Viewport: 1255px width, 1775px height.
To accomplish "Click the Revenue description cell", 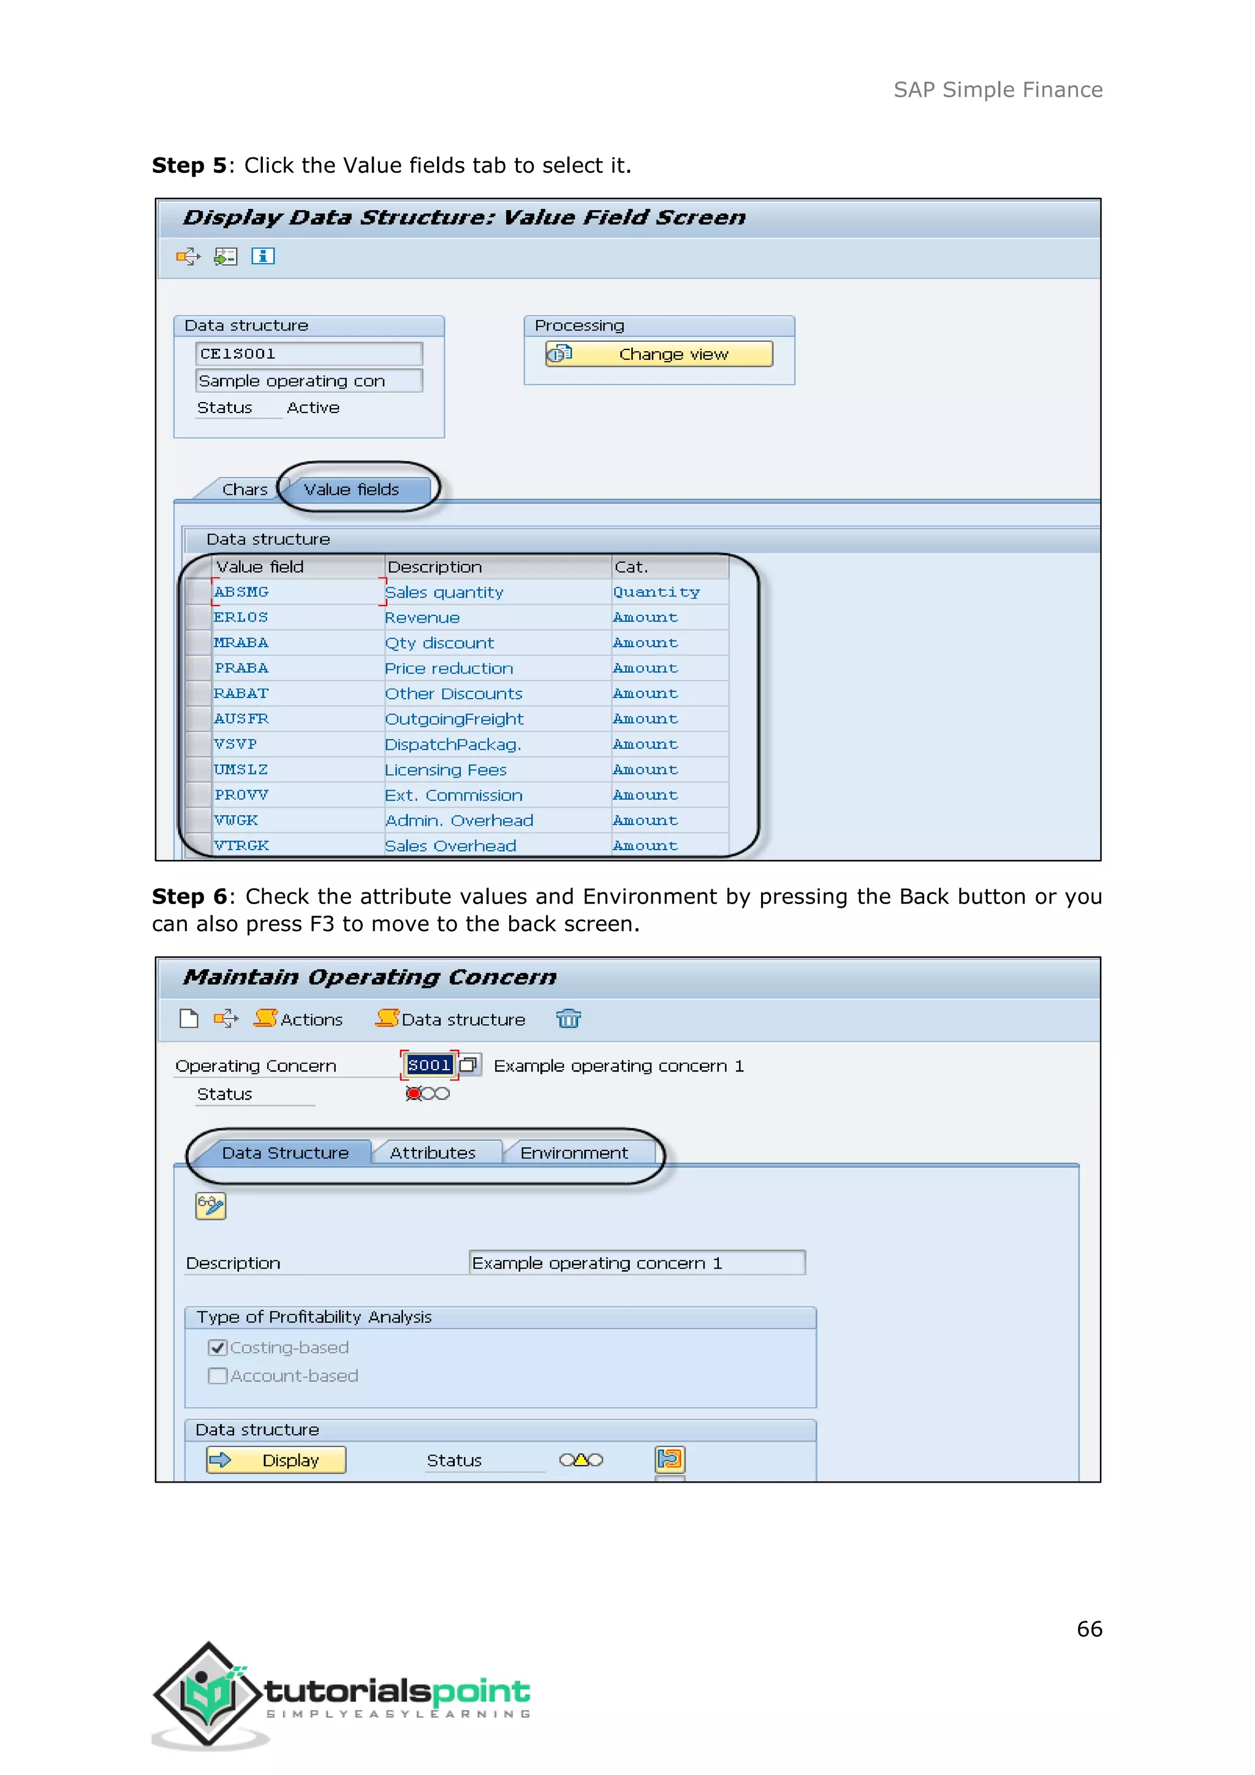I will (498, 618).
